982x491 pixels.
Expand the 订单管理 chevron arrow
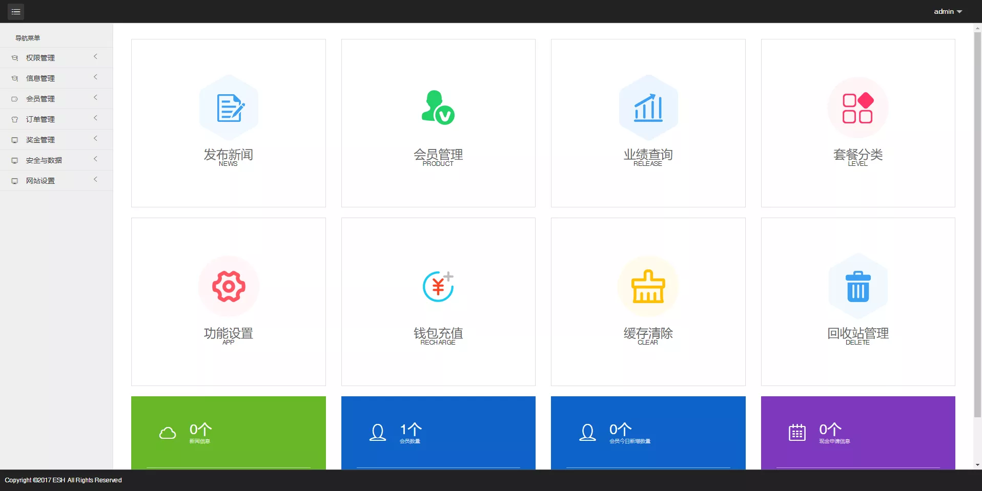click(x=95, y=118)
